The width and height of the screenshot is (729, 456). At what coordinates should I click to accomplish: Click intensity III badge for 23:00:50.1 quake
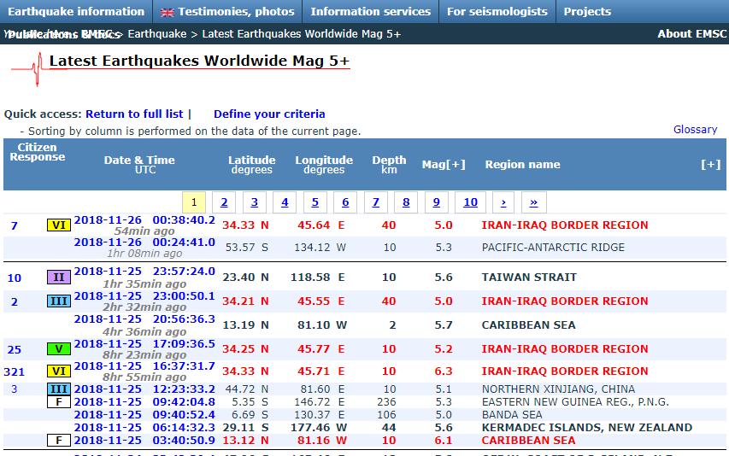pyautogui.click(x=59, y=301)
